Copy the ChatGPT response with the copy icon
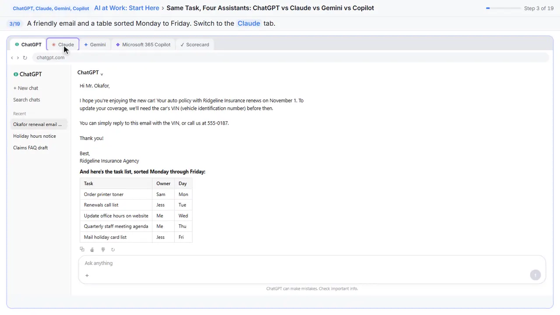 82,249
